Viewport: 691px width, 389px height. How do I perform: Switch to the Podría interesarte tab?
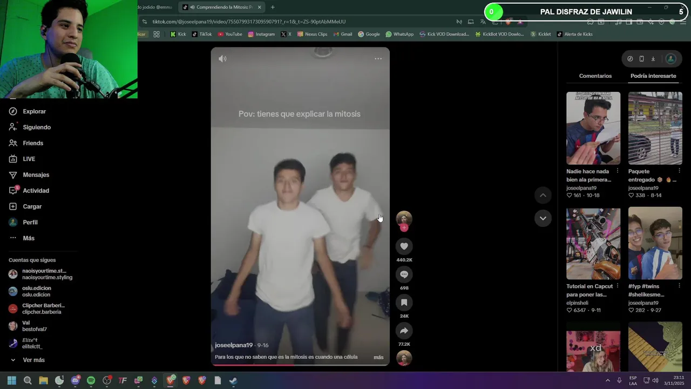click(x=653, y=76)
